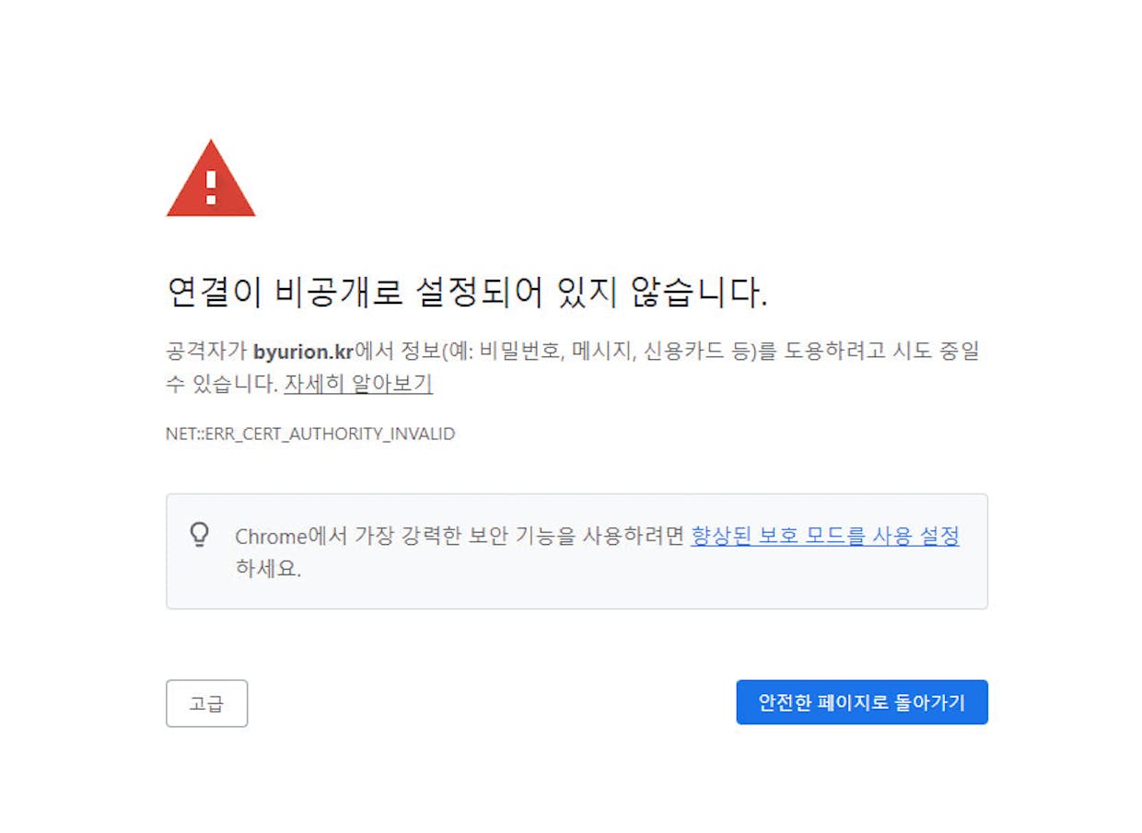Click the lightbulb tip icon
1142x833 pixels.
coord(200,535)
